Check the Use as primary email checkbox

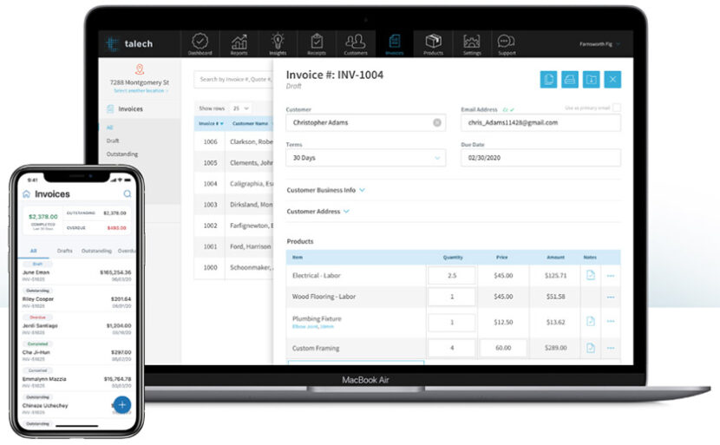coord(616,108)
